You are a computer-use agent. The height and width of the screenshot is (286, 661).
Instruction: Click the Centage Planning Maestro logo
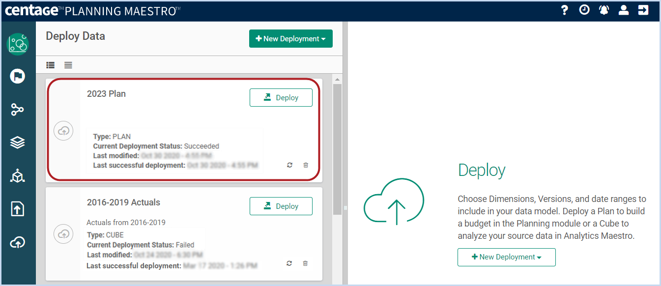click(92, 10)
